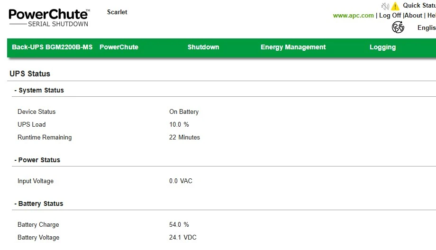Click the muted audible alarm speaker icon
This screenshot has height=250, width=436.
385,6
